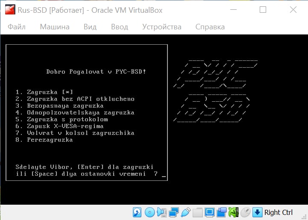The height and width of the screenshot is (220, 308).
Task: Click the display settings status icon
Action: point(209,212)
